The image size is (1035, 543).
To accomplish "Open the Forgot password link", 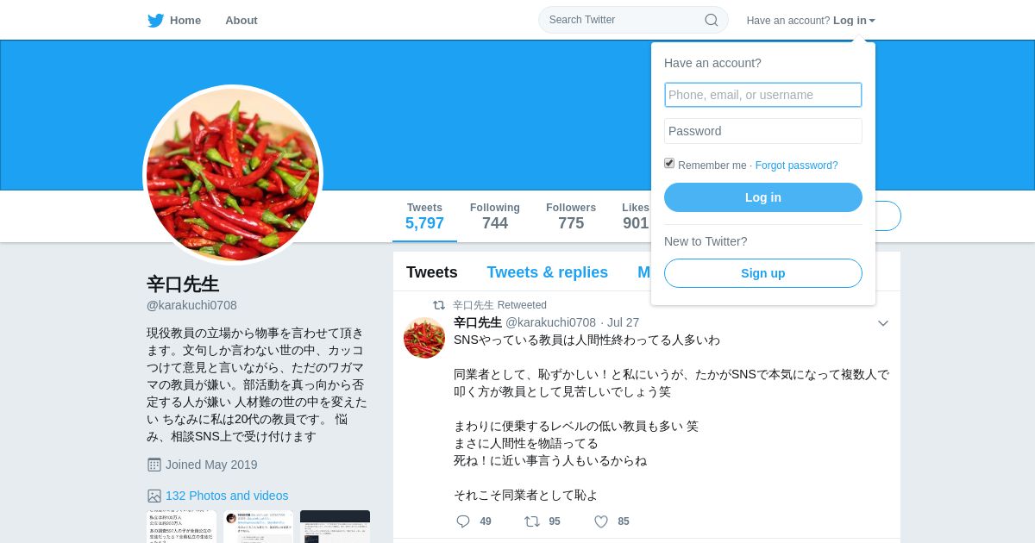I will click(797, 165).
